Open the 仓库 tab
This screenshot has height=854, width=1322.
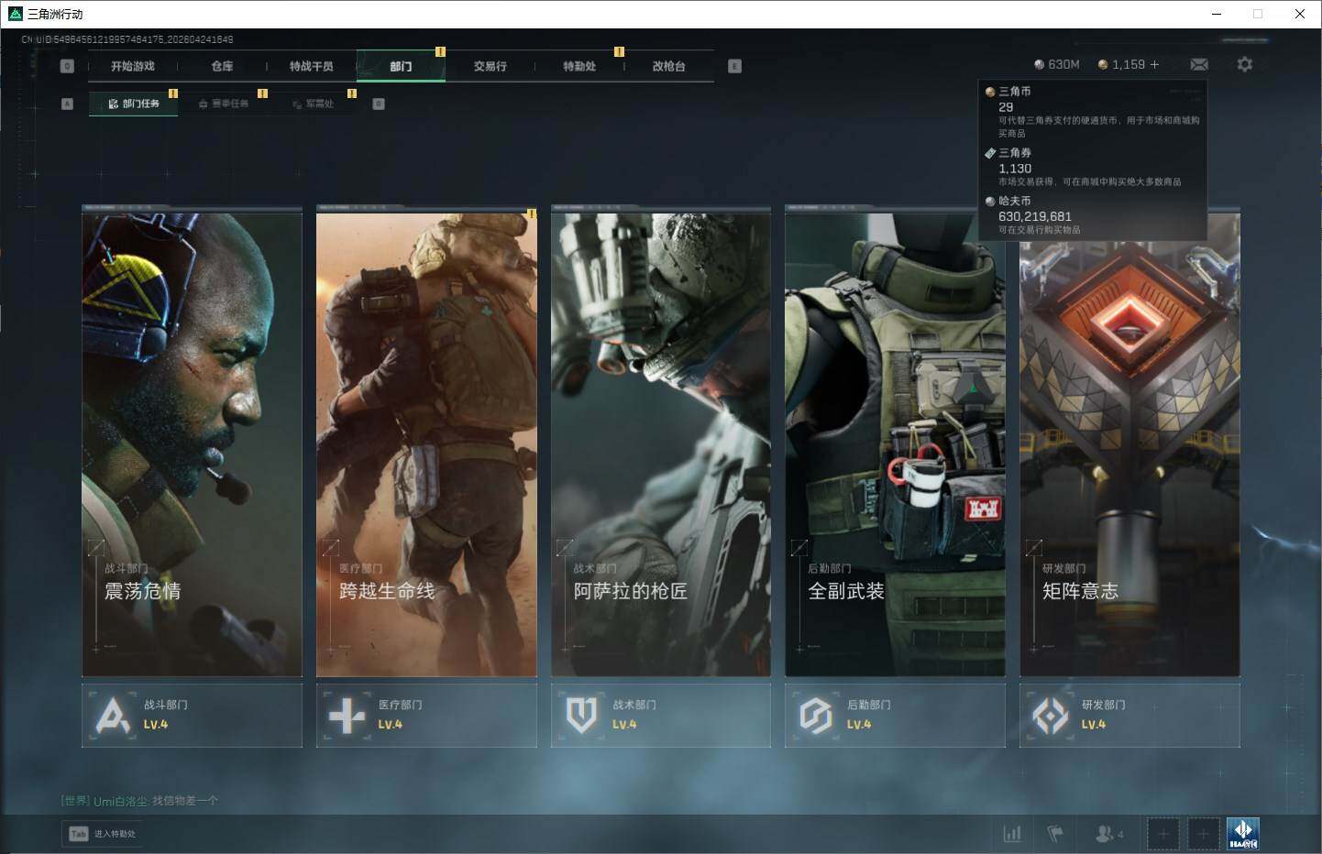pyautogui.click(x=222, y=66)
